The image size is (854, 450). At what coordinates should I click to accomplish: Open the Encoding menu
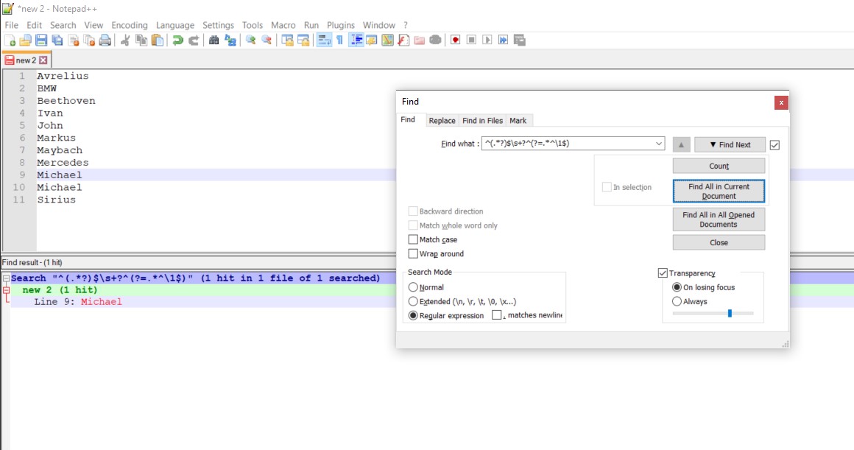tap(130, 25)
